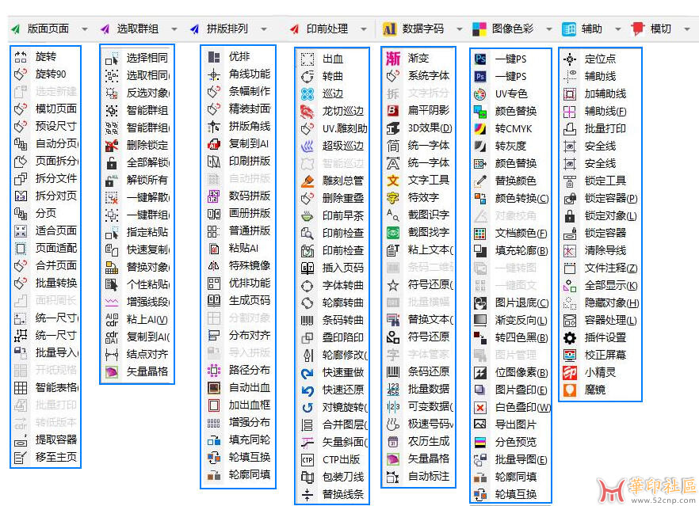Image resolution: width=699 pixels, height=506 pixels.
Task: Expand the dropdown arrow beside 拼版排列
Action: [x=264, y=29]
